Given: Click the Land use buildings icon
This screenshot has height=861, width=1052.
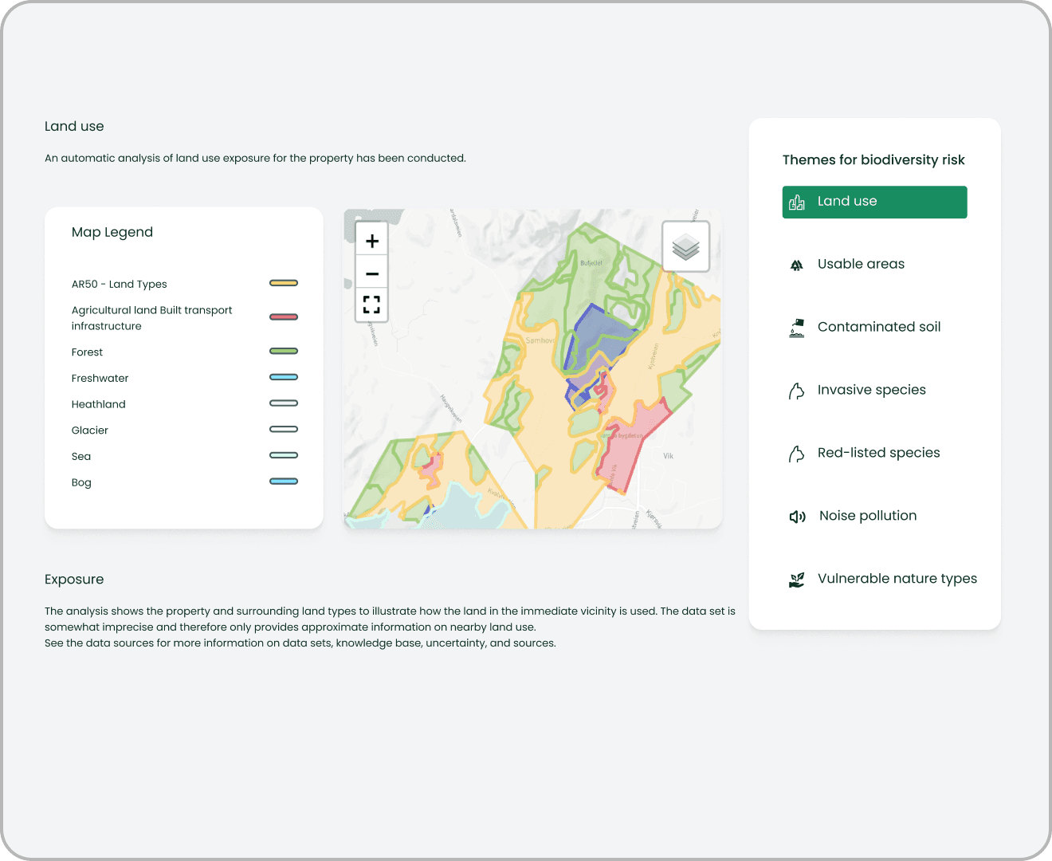Looking at the screenshot, I should pos(797,202).
